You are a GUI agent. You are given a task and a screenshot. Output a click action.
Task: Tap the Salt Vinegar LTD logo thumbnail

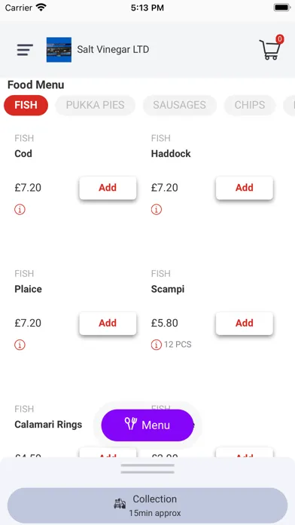tap(59, 50)
